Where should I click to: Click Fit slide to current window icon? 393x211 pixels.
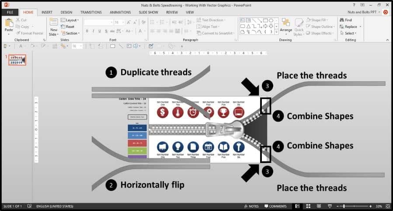(388, 206)
